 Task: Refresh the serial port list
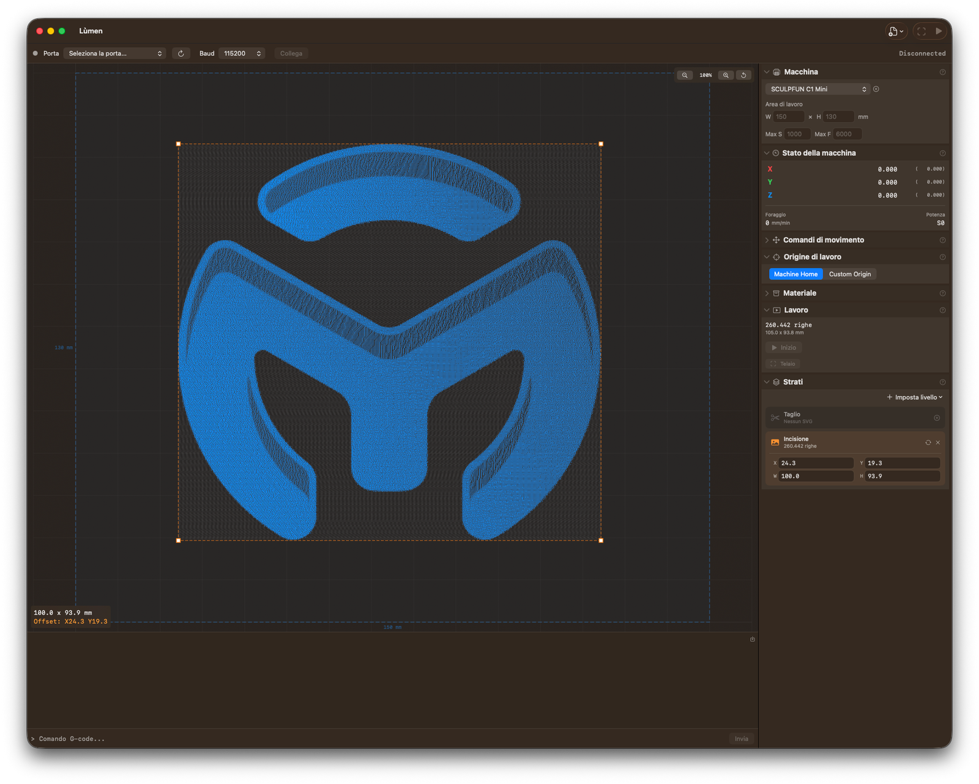tap(181, 54)
